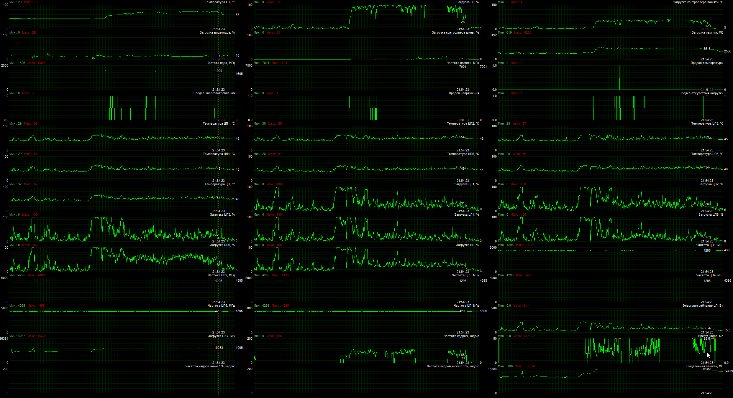Click current value 10051 on RAM graph
This screenshot has width=733, height=398.
(x=240, y=348)
